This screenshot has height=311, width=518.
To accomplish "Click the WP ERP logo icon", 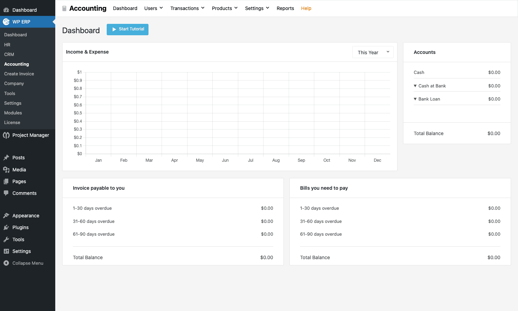I will coord(6,22).
